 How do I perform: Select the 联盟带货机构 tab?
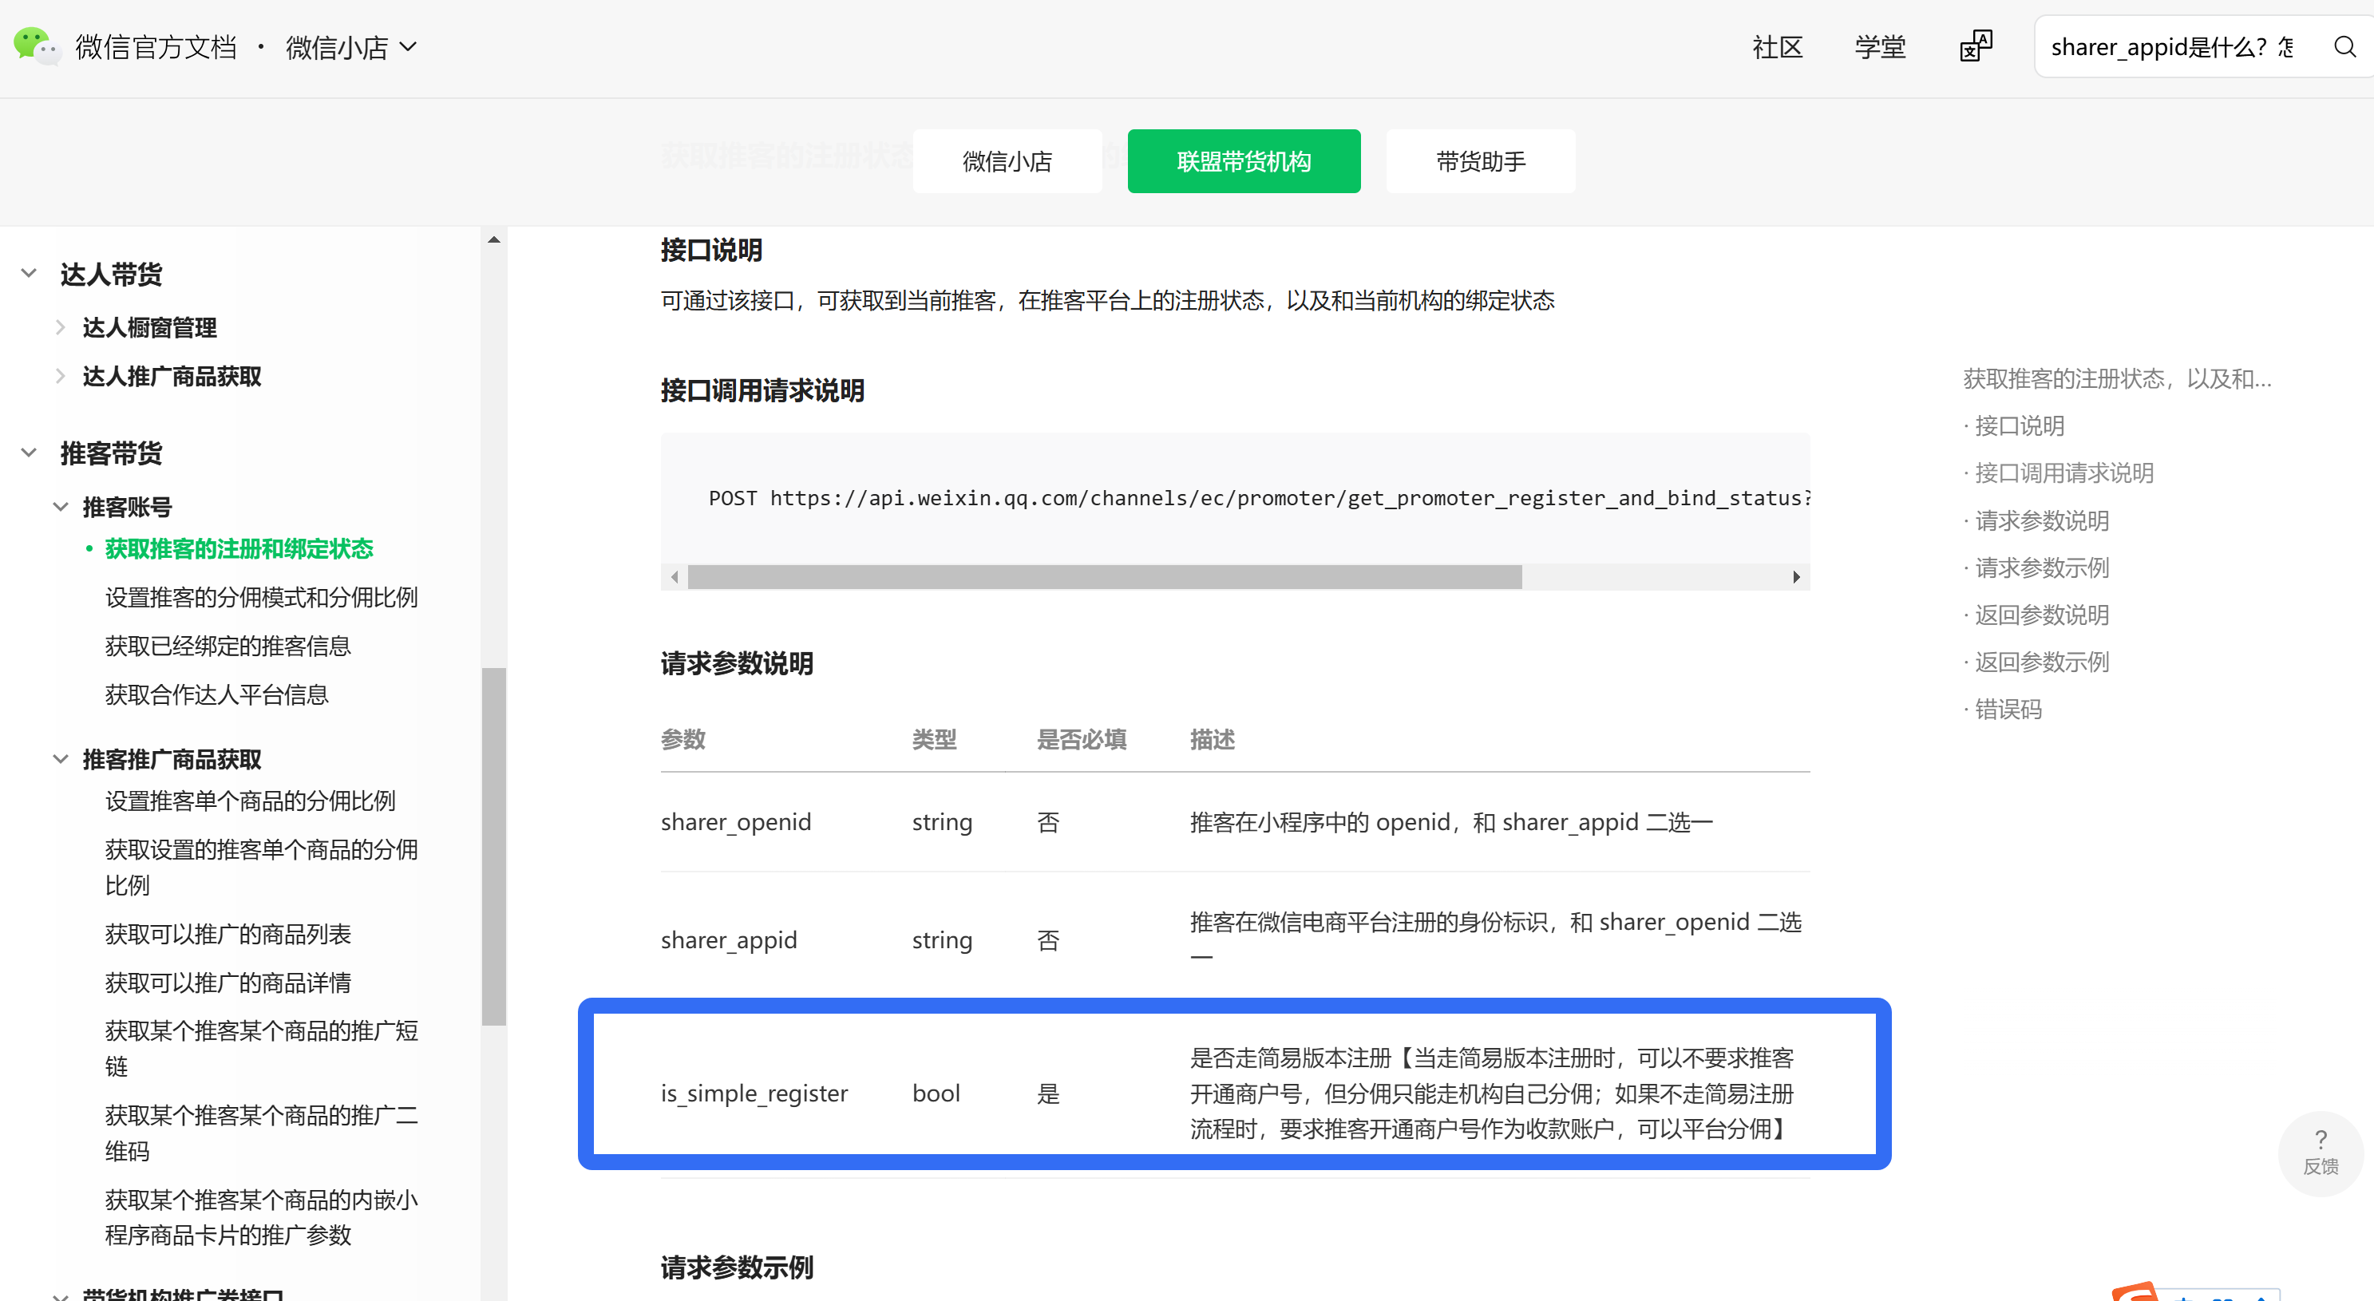click(1243, 161)
